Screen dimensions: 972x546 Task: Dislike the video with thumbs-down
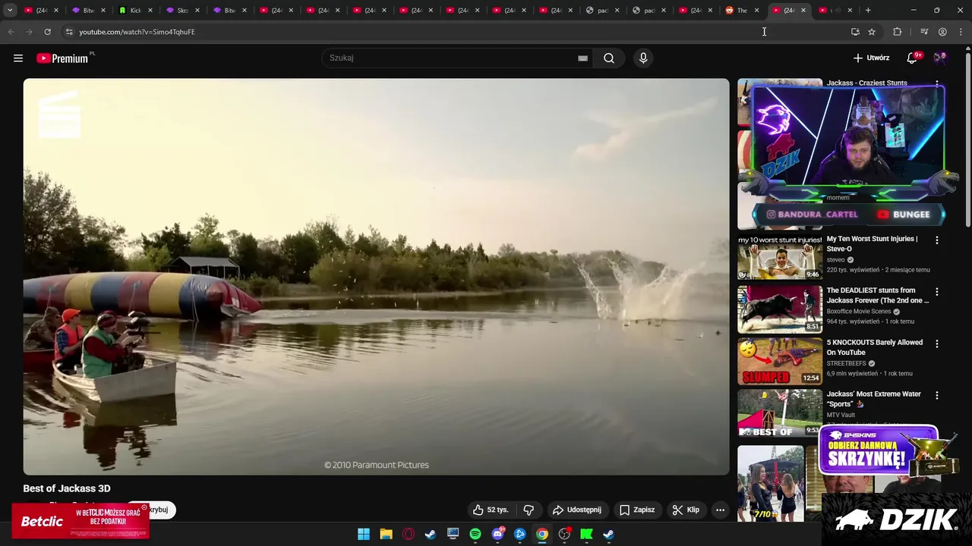[529, 510]
